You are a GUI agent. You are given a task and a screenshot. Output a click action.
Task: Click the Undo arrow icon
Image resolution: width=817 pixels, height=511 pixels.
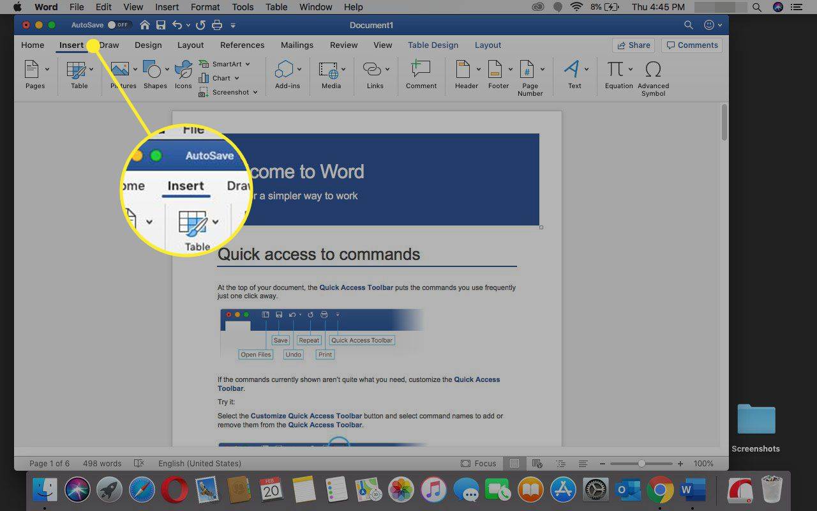[177, 25]
